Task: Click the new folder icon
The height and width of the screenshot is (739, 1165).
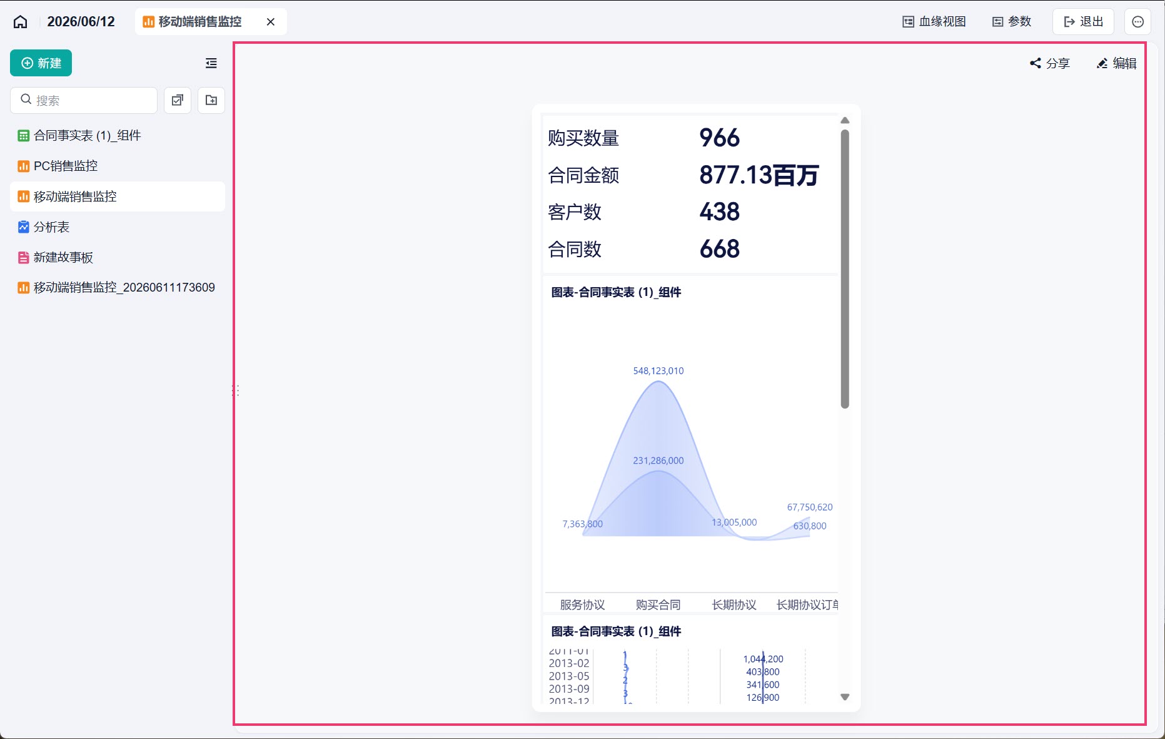Action: [211, 100]
